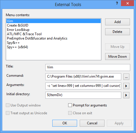Select the Error Loo&kup entry
This screenshot has width=136, height=133.
53,30
